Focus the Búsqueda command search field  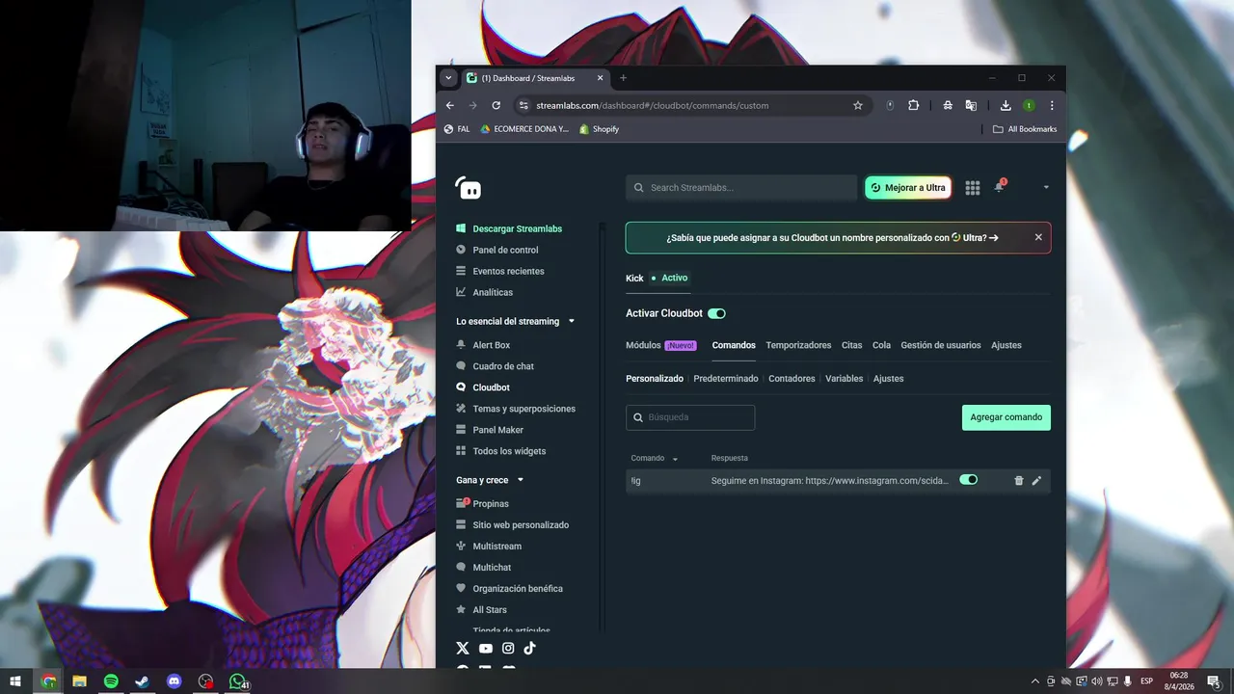pos(690,417)
